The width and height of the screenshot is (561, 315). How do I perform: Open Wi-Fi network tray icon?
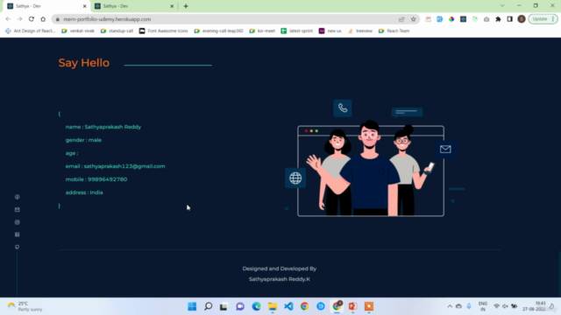pyautogui.click(x=496, y=306)
